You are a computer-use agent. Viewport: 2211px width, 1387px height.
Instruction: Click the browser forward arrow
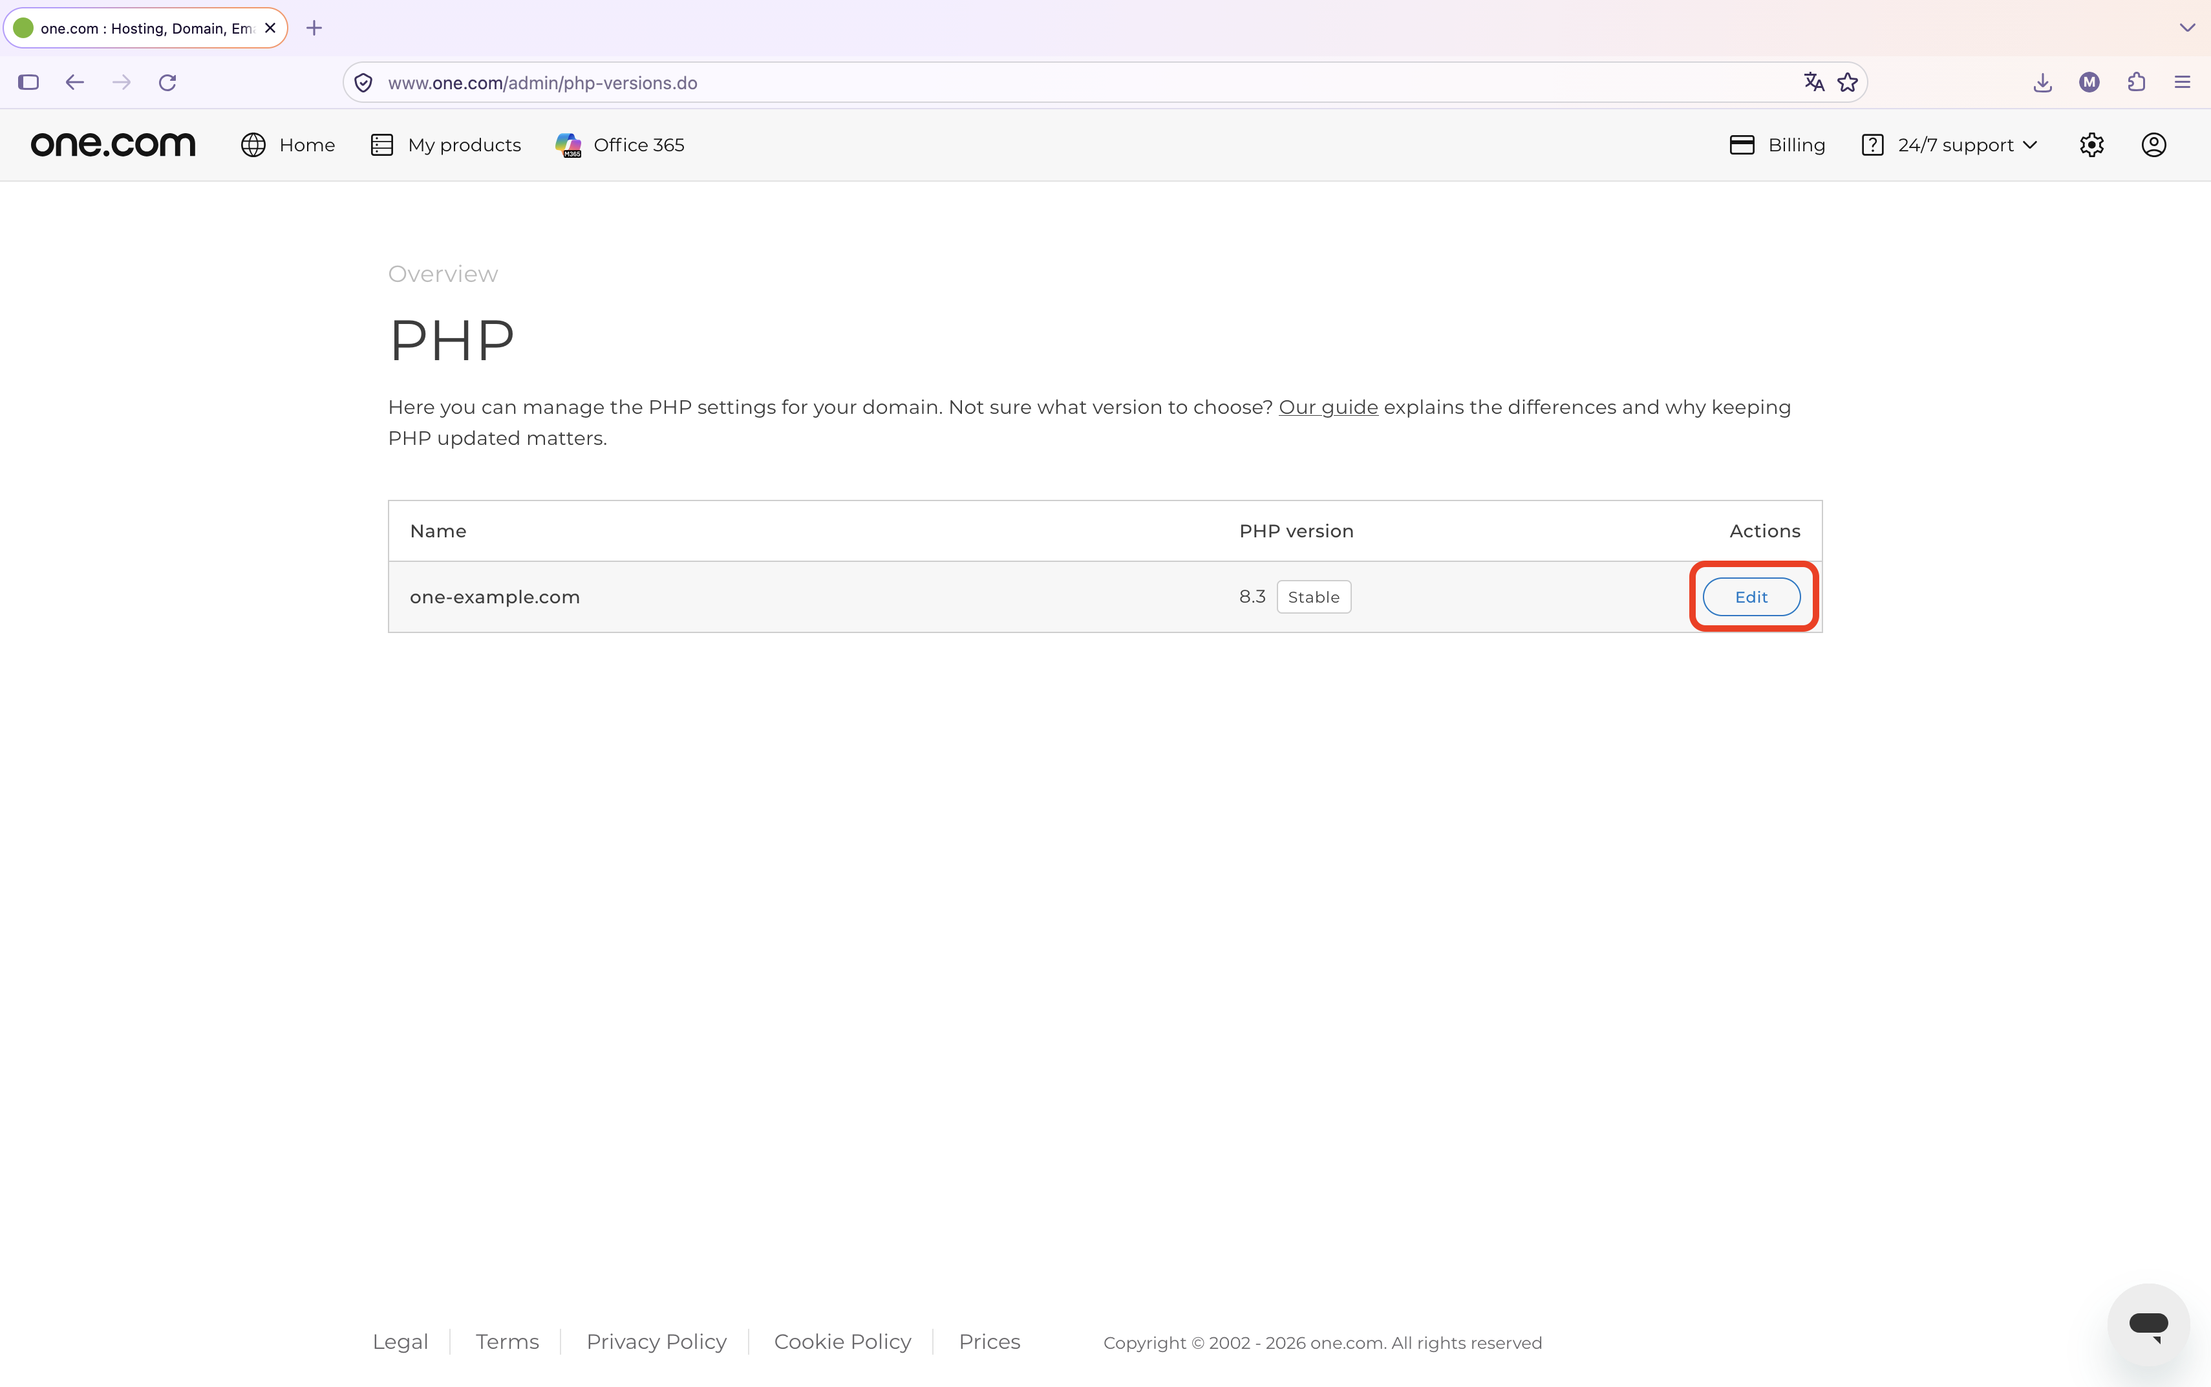point(121,83)
